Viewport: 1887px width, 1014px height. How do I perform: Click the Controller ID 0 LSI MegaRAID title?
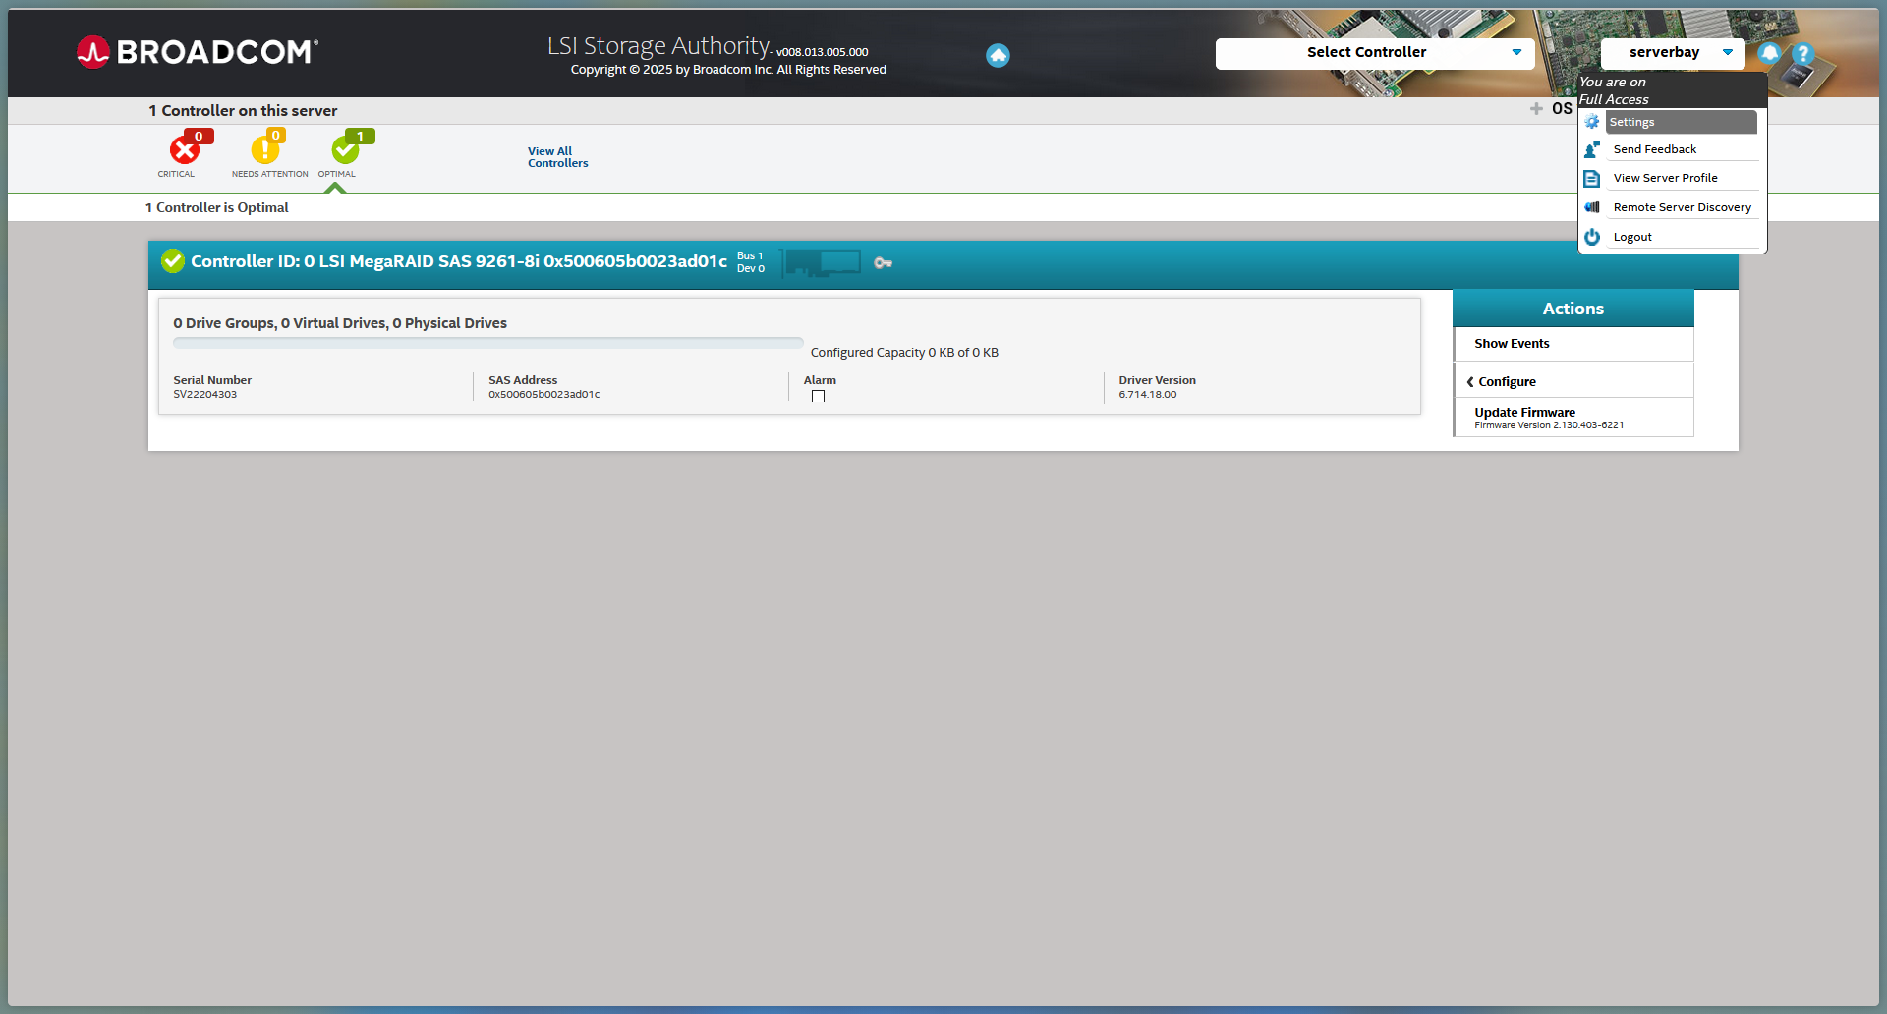pyautogui.click(x=458, y=261)
